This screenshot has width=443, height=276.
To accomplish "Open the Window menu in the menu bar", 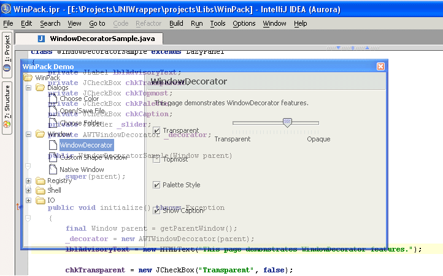I will 274,23.
